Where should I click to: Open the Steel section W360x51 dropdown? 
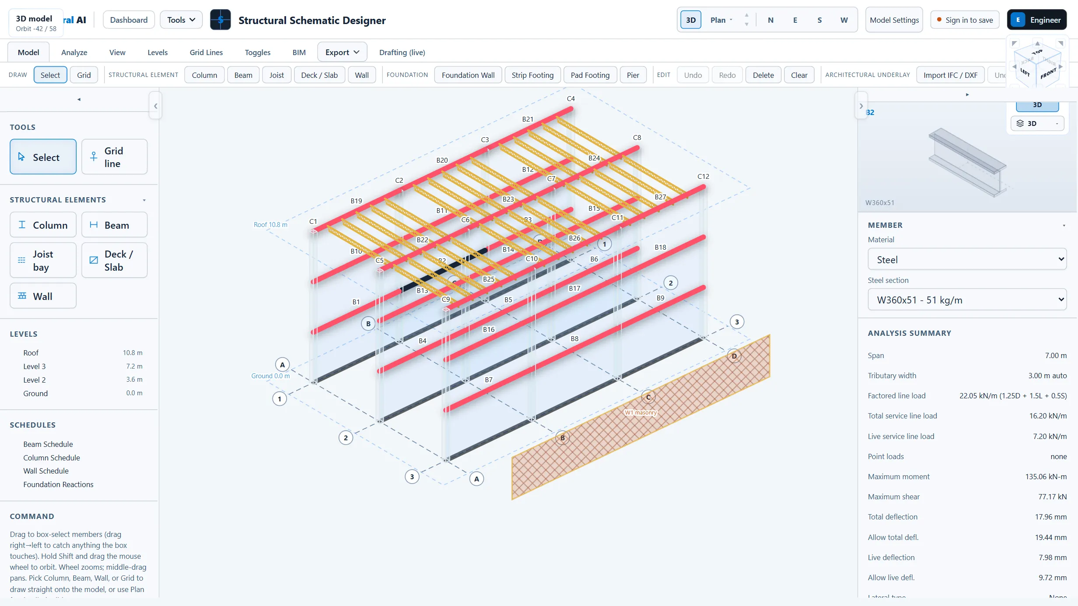click(967, 300)
